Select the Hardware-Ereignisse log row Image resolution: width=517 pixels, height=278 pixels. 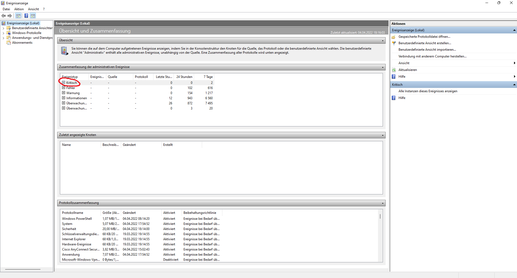141,244
